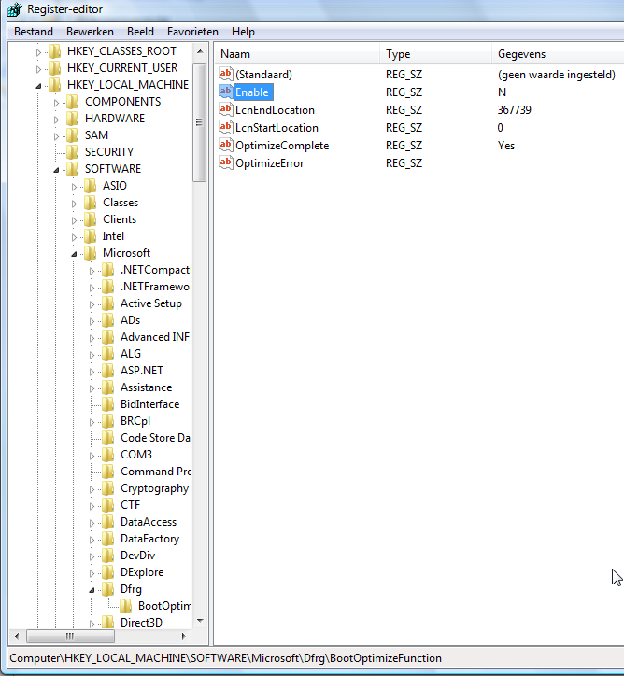624x676 pixels.
Task: Click the tree horizontal scroll left arrow
Action: pos(17,636)
